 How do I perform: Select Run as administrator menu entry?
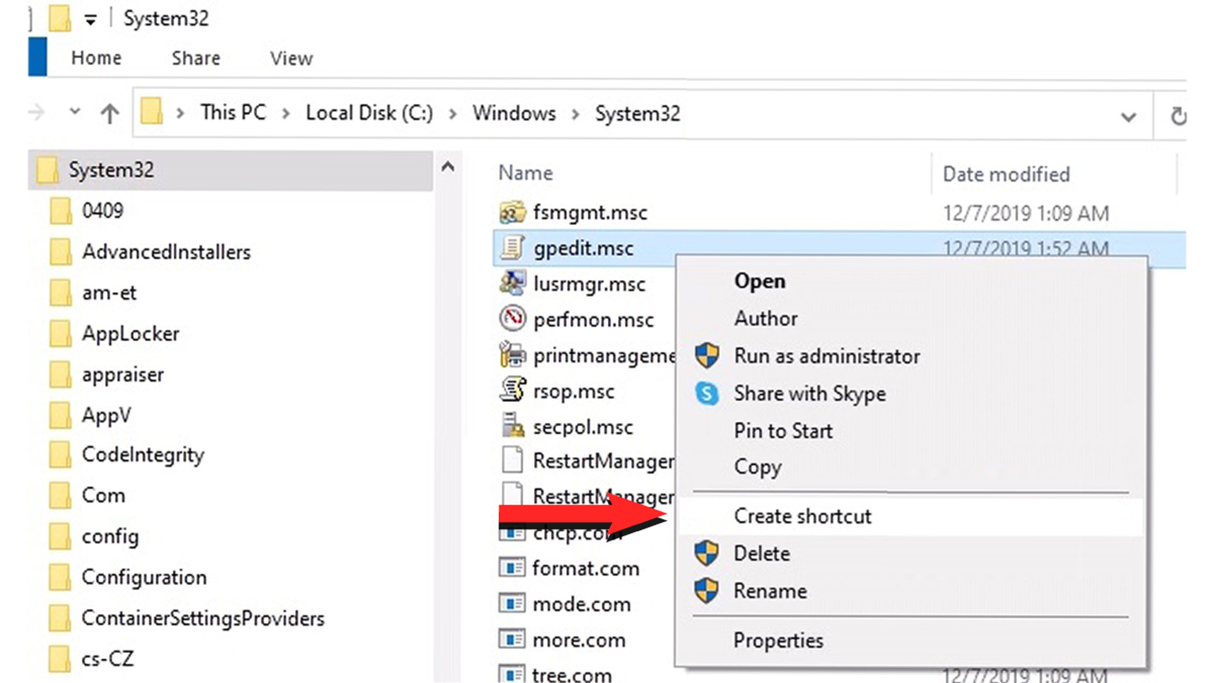coord(826,356)
